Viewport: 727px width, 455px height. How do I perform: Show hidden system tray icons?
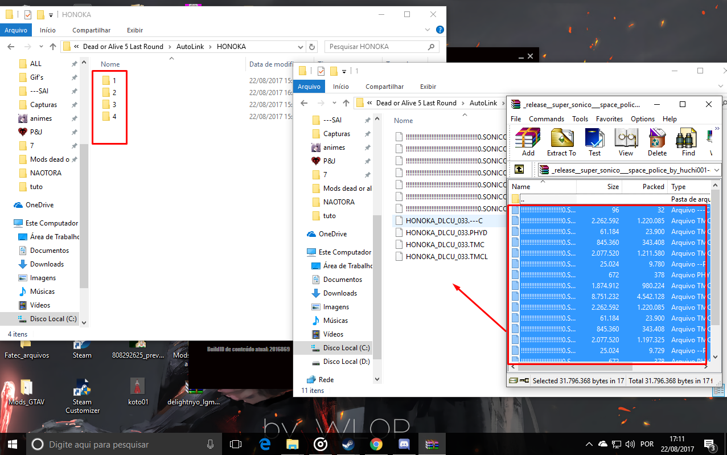589,444
